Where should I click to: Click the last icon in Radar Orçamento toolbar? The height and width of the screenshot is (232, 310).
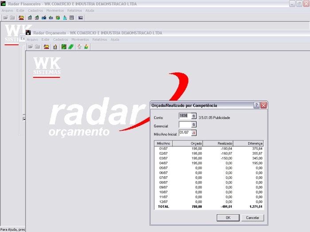tap(86, 46)
